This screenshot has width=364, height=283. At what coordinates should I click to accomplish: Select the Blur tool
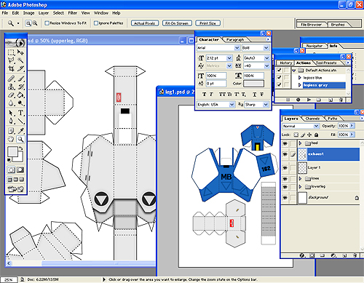tap(11, 103)
